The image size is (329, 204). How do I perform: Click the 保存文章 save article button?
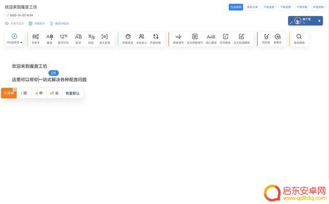pyautogui.click(x=252, y=7)
